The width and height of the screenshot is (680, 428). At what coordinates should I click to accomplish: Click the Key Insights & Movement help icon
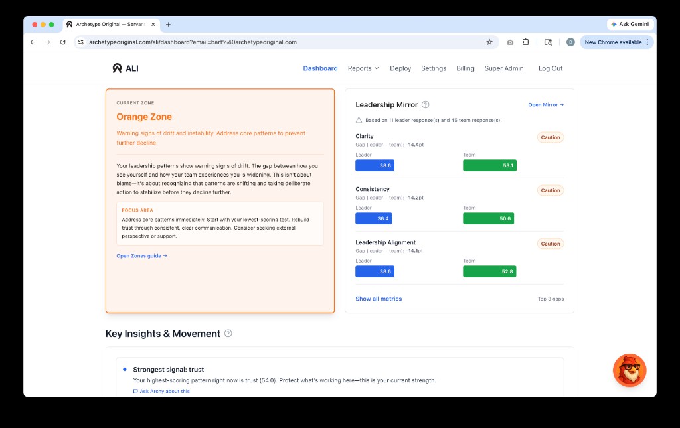click(228, 334)
